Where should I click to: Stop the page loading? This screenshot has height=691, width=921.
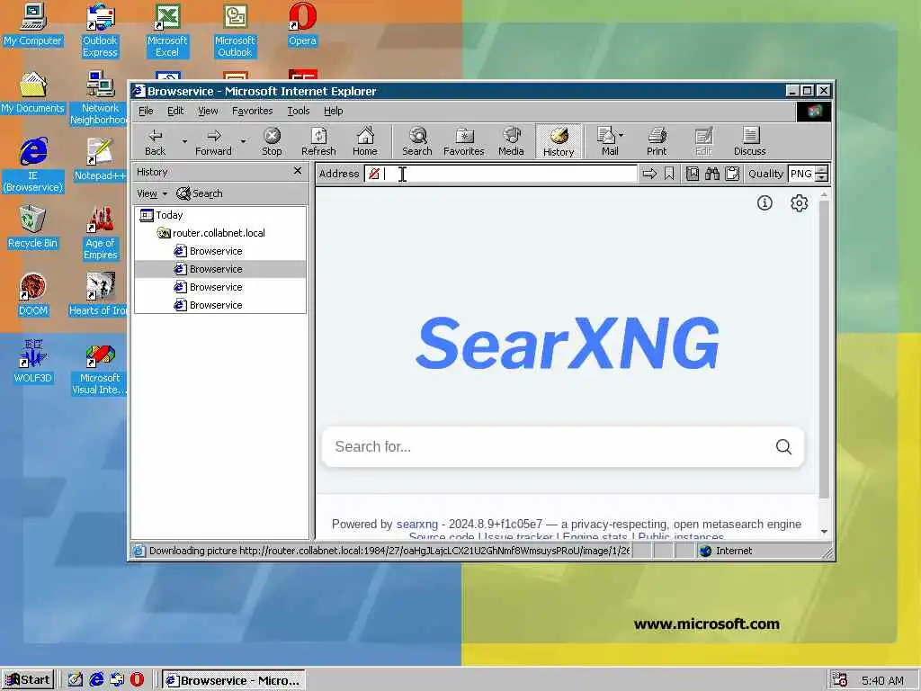272,141
